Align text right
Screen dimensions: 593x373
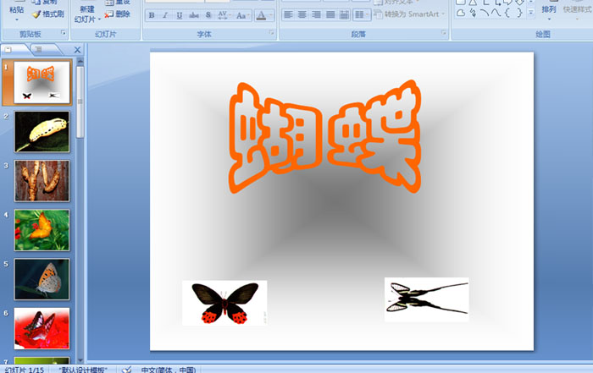[316, 14]
